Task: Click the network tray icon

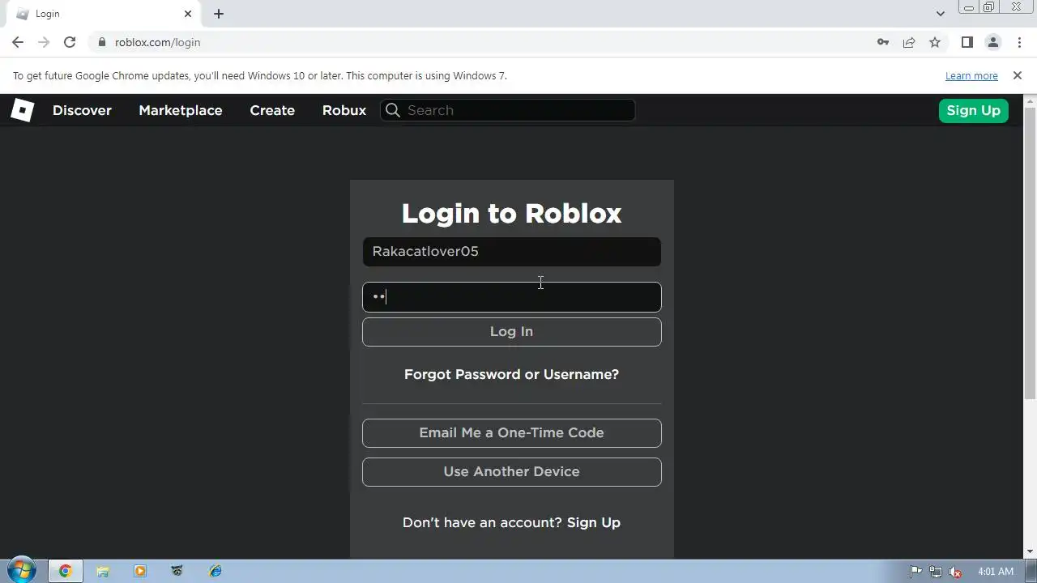Action: point(936,572)
